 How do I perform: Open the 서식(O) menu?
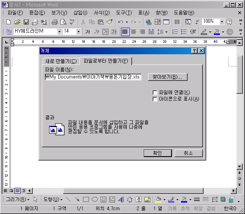coord(102,13)
